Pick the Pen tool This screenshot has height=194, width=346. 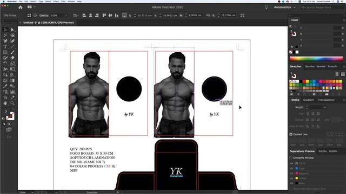(x=5, y=41)
